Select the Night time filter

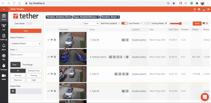34,80
